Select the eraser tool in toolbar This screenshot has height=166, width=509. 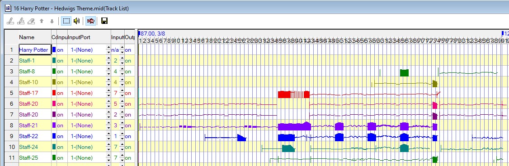(x=31, y=21)
